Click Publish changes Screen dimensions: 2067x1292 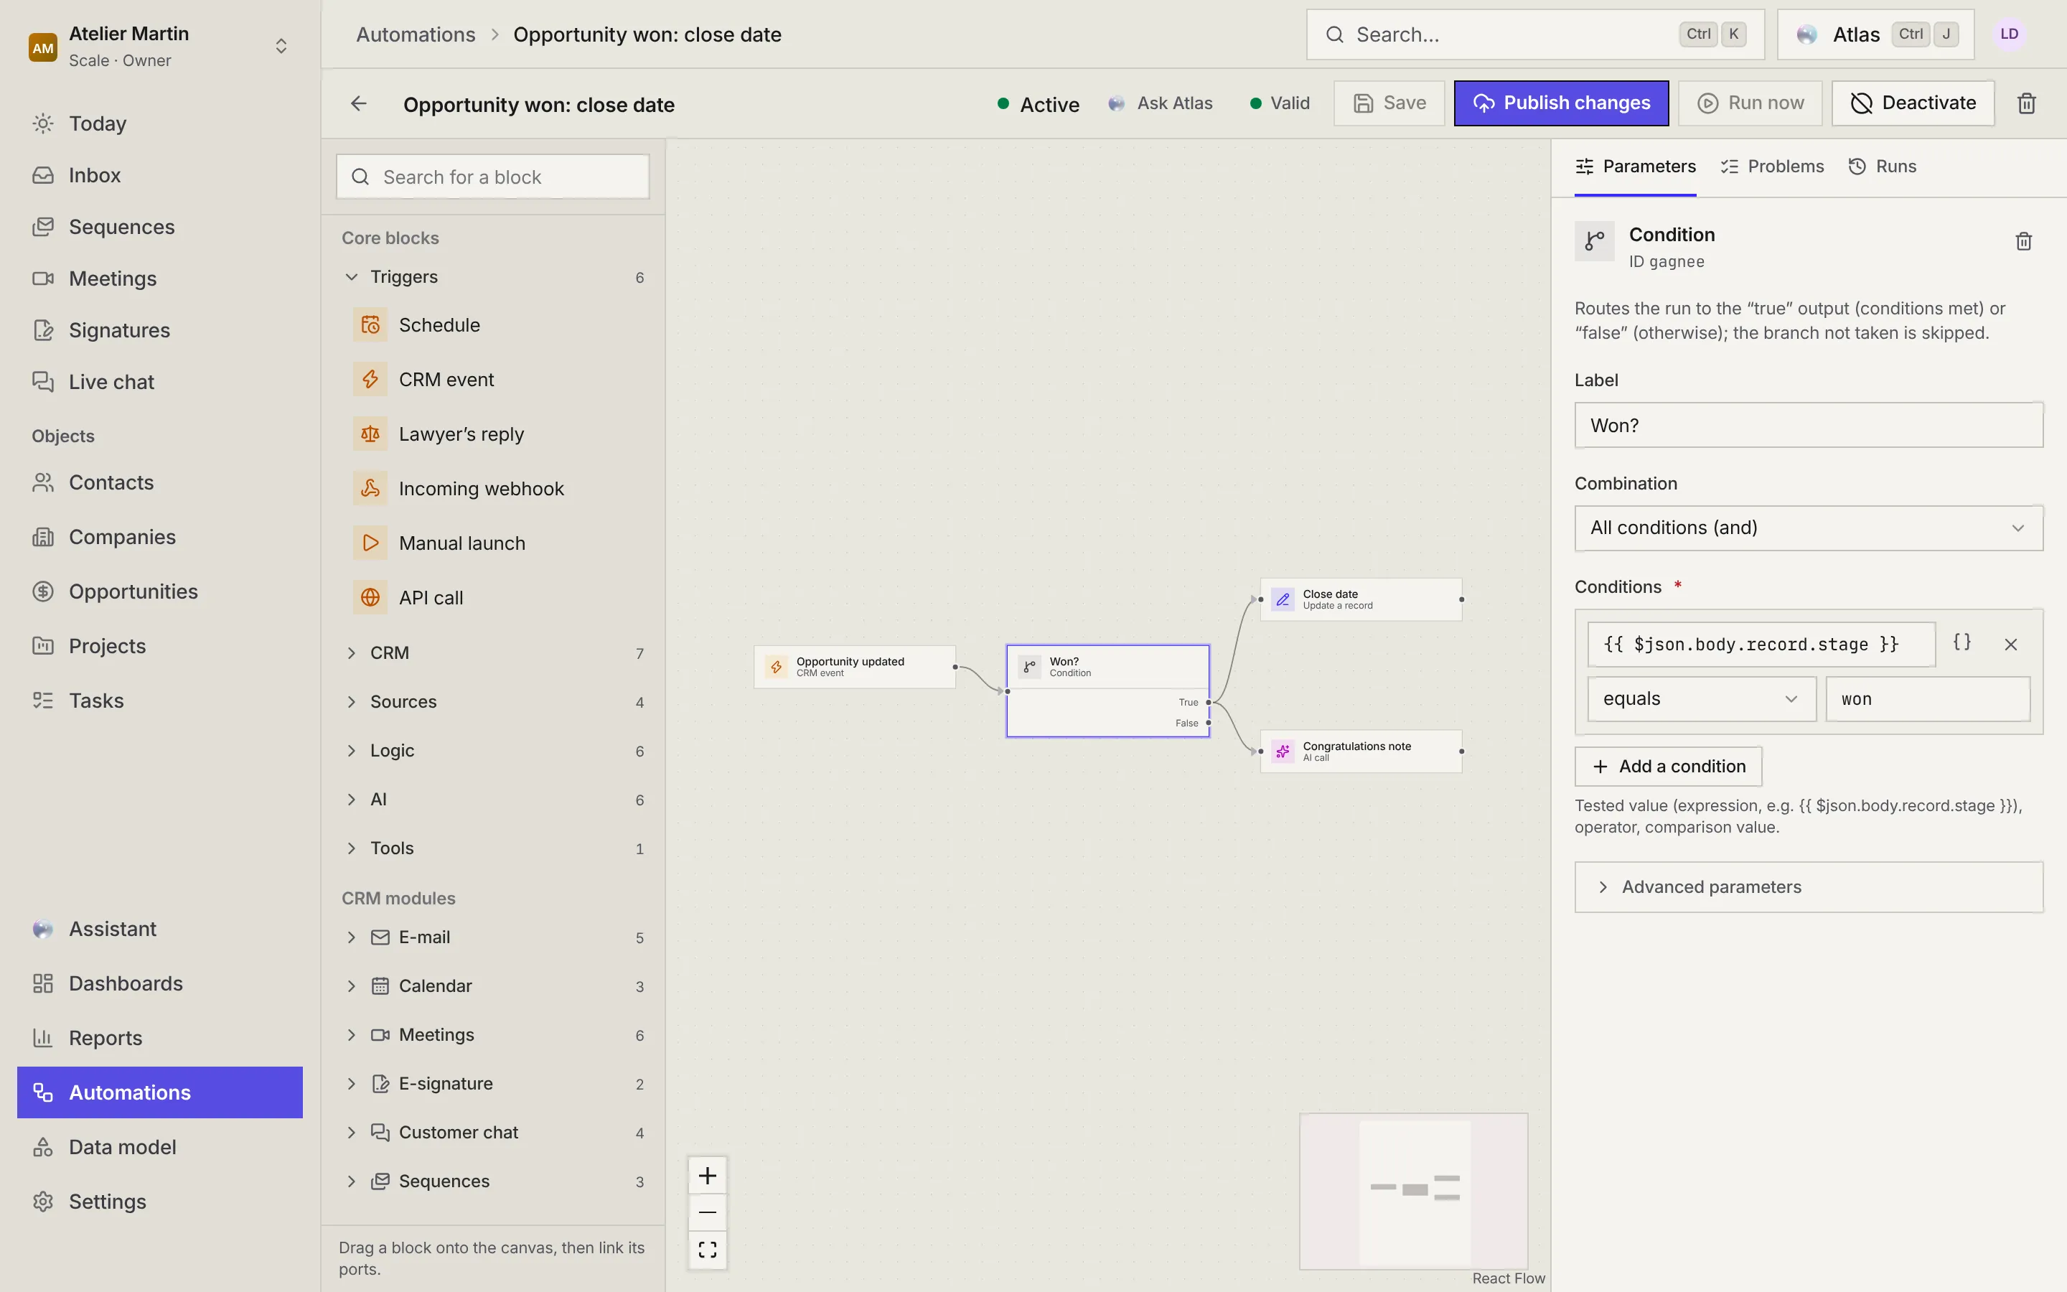[1560, 103]
